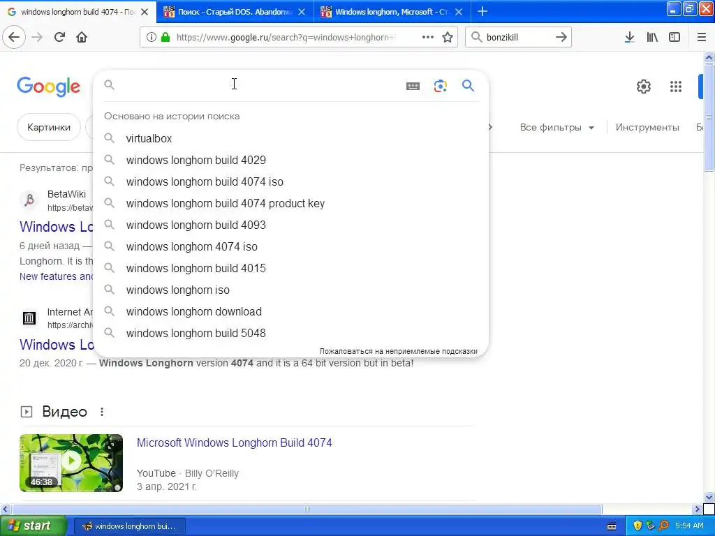The height and width of the screenshot is (536, 715).
Task: Go back to the previous page
Action: point(14,37)
